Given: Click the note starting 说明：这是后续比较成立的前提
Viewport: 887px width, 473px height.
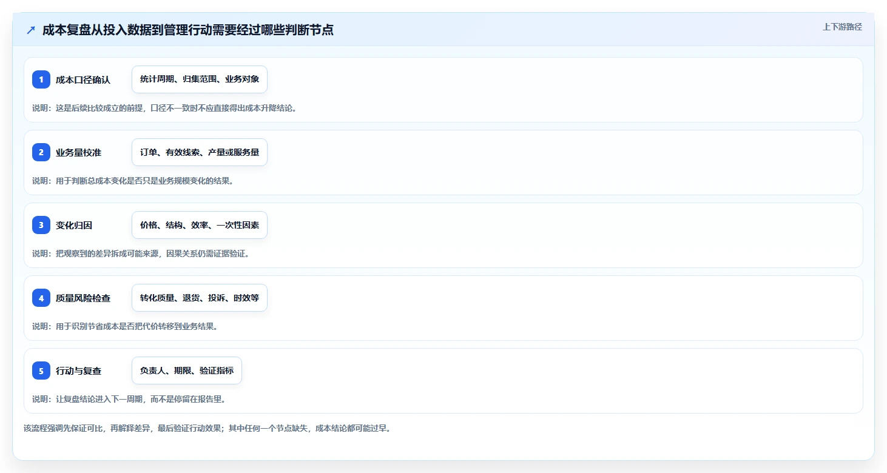Looking at the screenshot, I should [164, 108].
